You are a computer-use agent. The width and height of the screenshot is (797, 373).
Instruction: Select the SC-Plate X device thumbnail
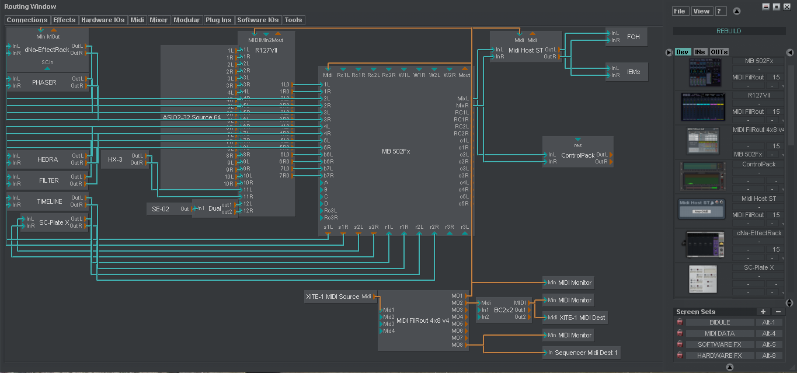pyautogui.click(x=703, y=279)
